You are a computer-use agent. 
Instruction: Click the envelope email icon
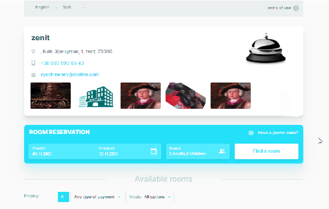click(x=33, y=75)
